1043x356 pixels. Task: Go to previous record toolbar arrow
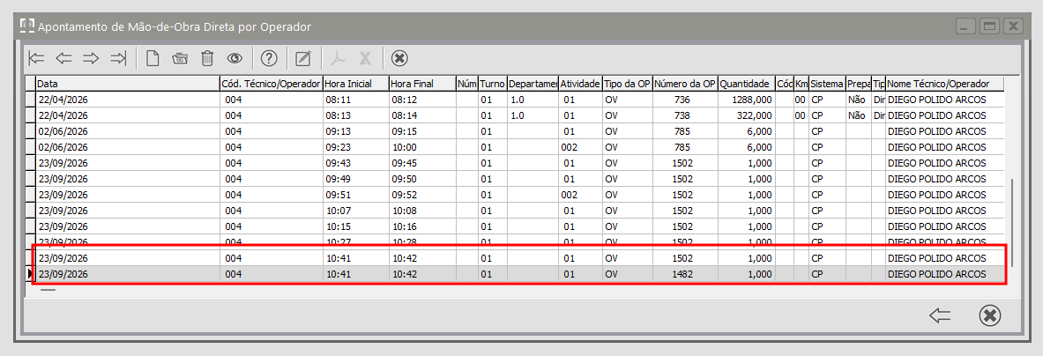click(x=63, y=58)
